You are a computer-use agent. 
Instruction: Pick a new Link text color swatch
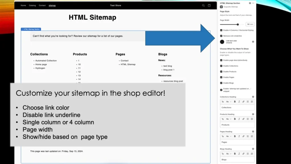tap(222, 42)
